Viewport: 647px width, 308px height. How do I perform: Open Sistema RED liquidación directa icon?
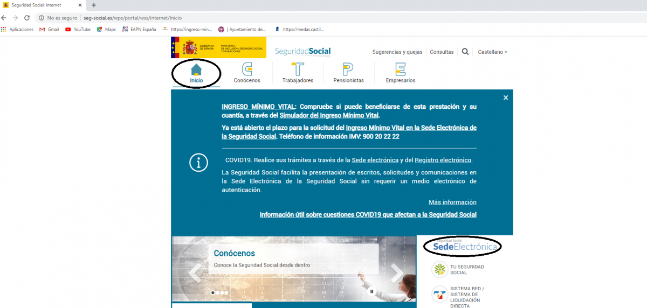440,294
